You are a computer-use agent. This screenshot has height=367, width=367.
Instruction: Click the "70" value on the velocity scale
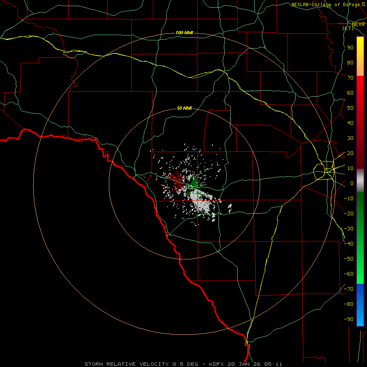coord(350,78)
